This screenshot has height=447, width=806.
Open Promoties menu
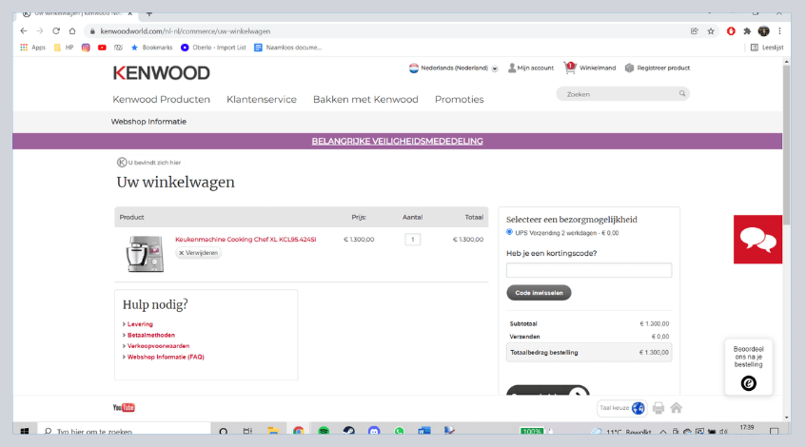pyautogui.click(x=459, y=99)
